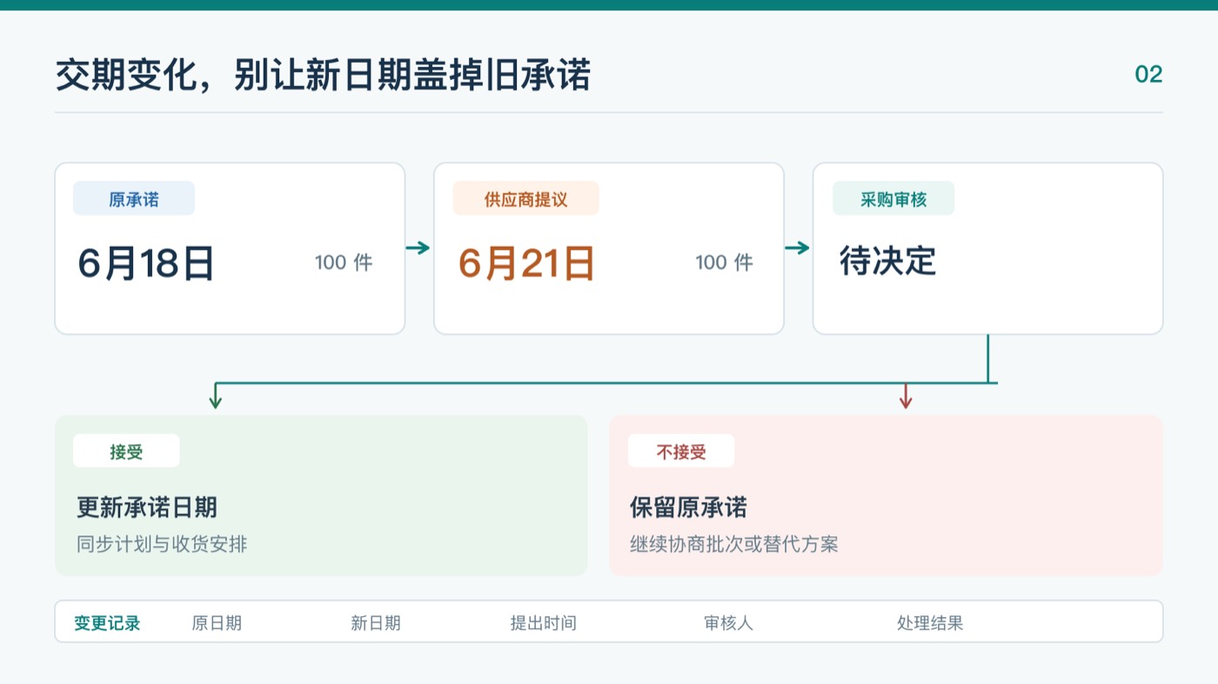Click the 原承诺 tag
1218x684 pixels.
coord(134,199)
